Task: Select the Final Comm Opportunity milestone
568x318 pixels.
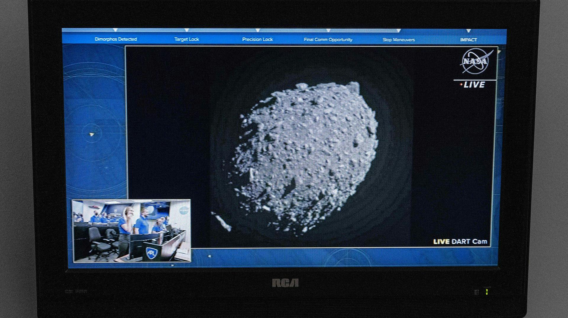Action: coord(328,40)
